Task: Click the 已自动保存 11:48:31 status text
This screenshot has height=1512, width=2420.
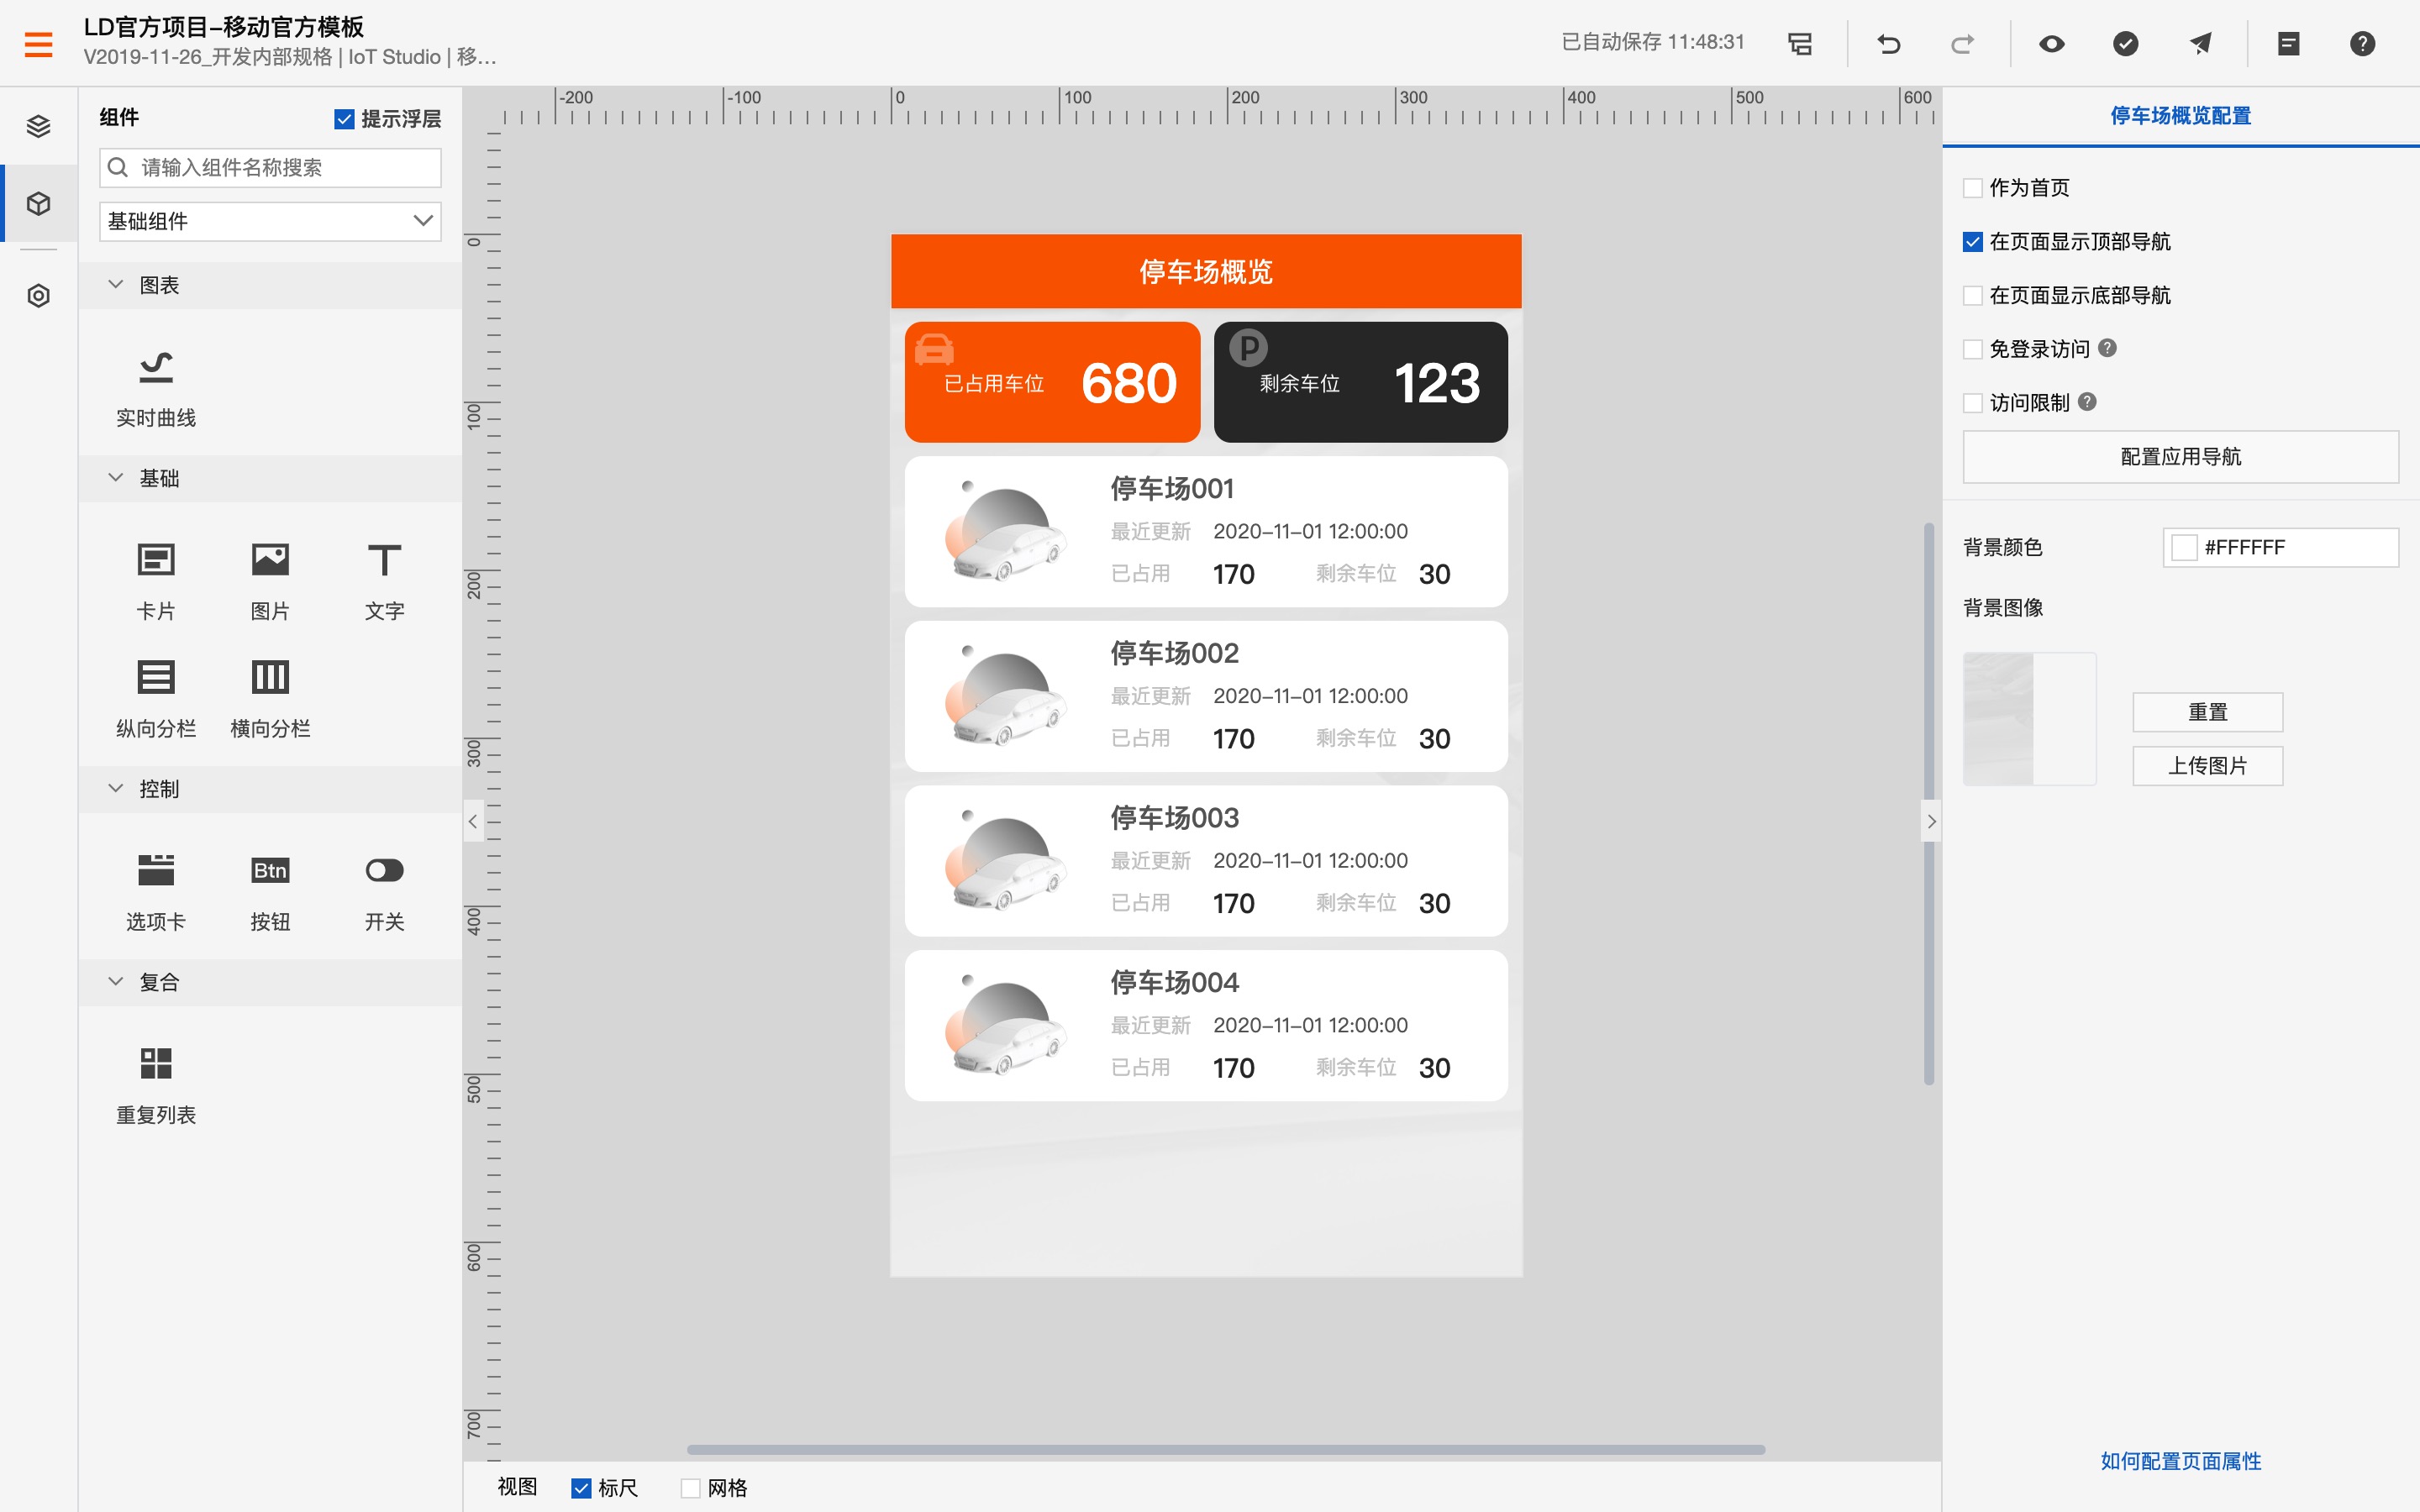Action: point(1653,42)
